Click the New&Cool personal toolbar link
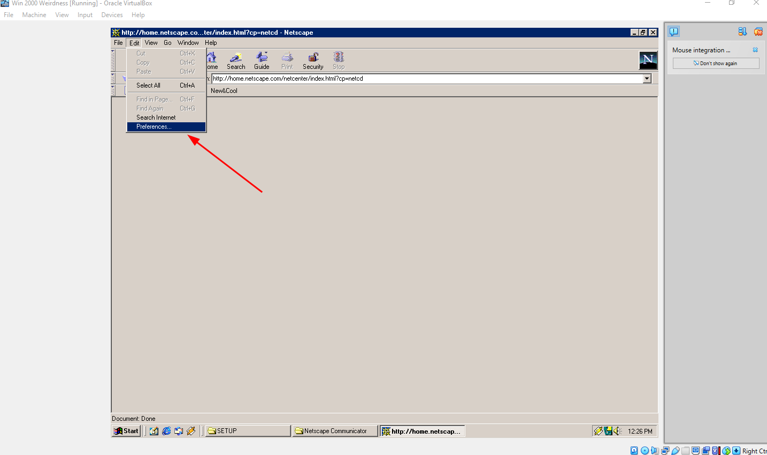This screenshot has height=455, width=767. tap(224, 91)
